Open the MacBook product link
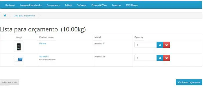 pyautogui.click(x=44, y=57)
